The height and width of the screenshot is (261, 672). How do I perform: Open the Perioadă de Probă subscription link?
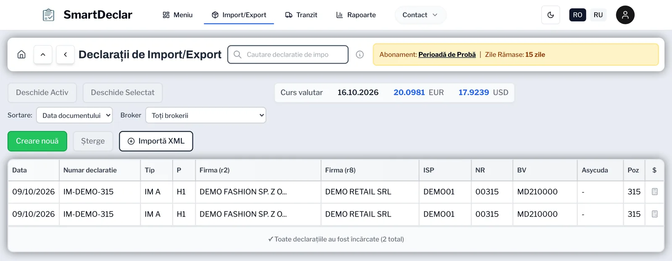pyautogui.click(x=447, y=55)
